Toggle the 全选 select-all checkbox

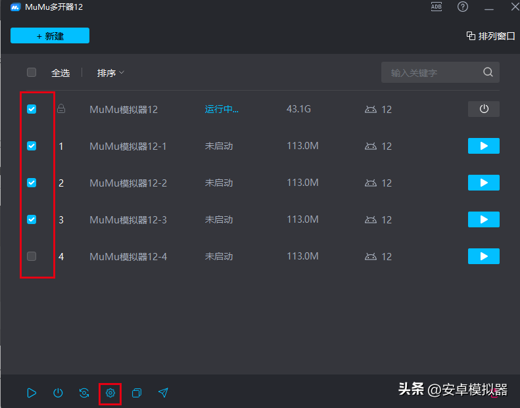pos(32,72)
